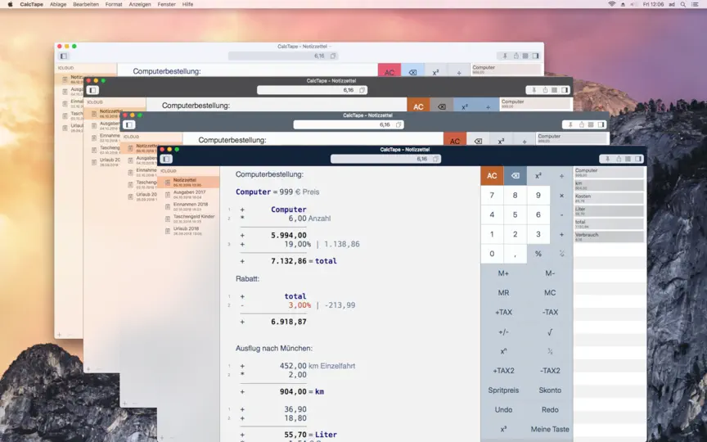707x442 pixels.
Task: Click the multiplication × key
Action: click(x=561, y=196)
